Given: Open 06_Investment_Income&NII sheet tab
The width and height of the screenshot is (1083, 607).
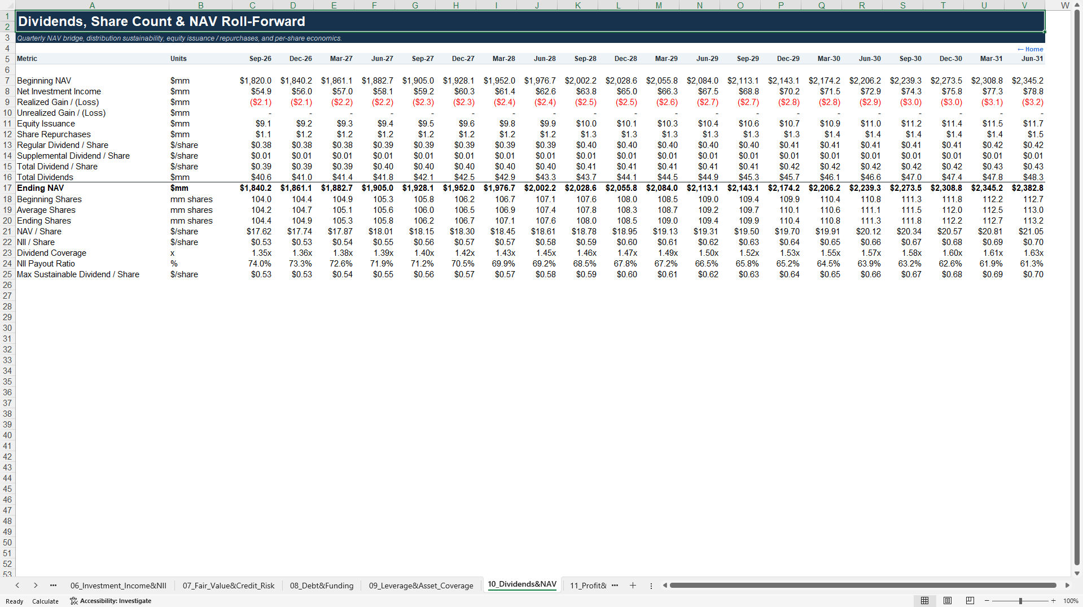Looking at the screenshot, I should [118, 586].
